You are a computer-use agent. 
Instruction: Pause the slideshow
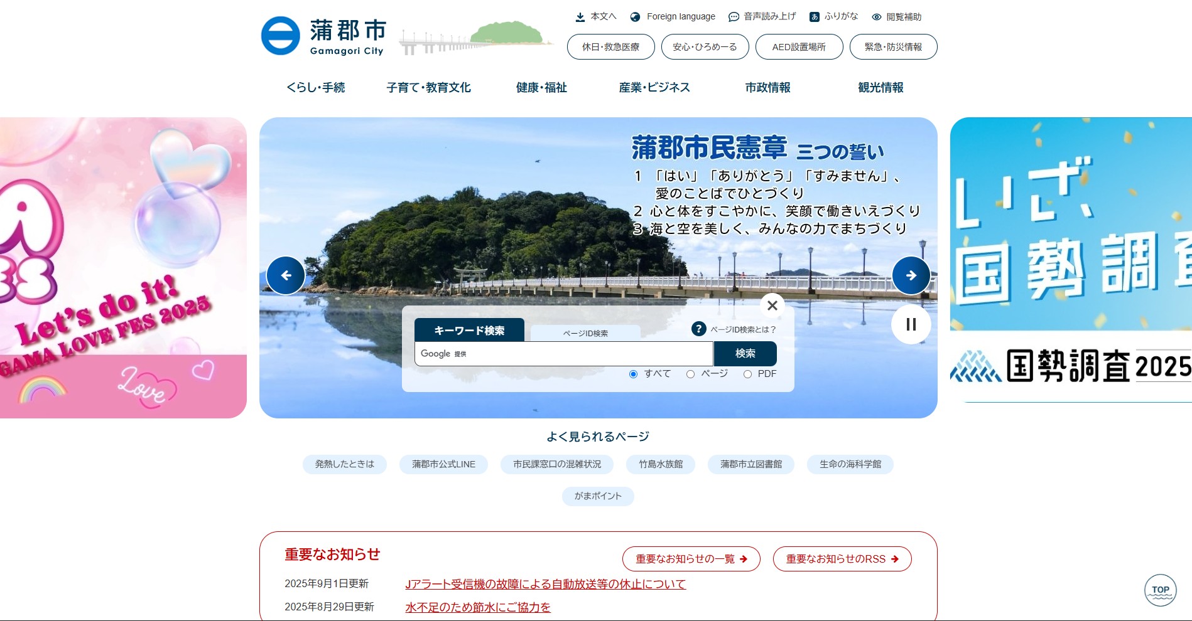point(911,324)
